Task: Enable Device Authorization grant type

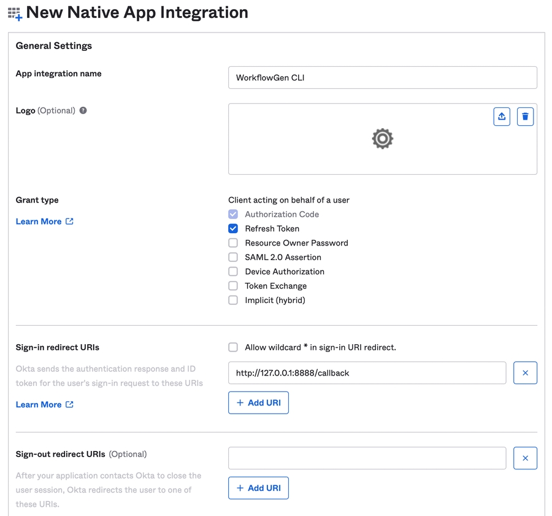Action: point(233,272)
